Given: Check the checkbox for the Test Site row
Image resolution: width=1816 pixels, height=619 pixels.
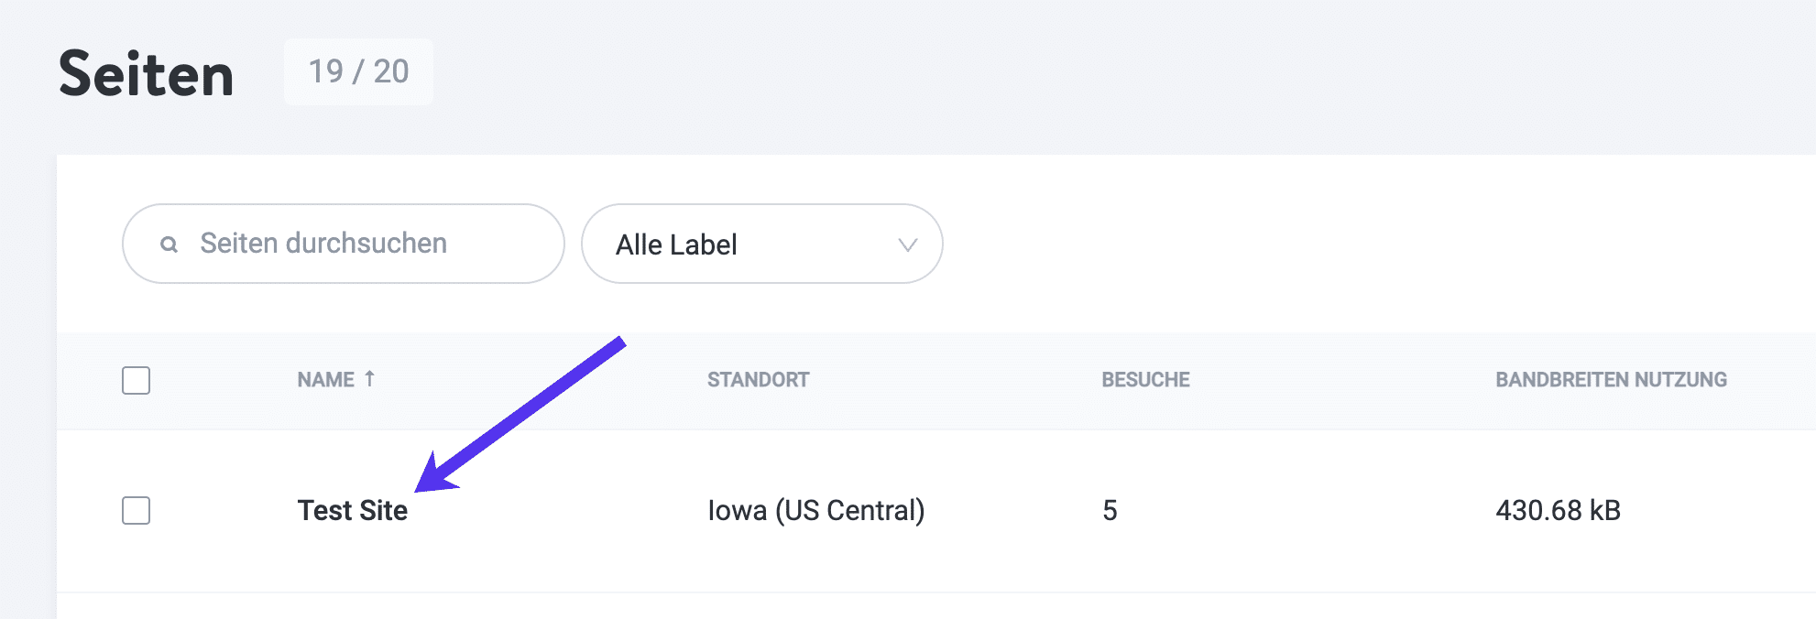Looking at the screenshot, I should click(x=135, y=512).
